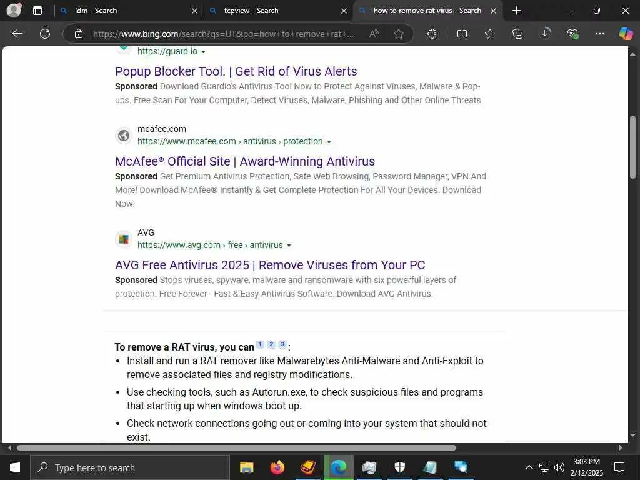Expand the avg.com URL dropdown arrow
640x480 pixels.
coord(289,245)
